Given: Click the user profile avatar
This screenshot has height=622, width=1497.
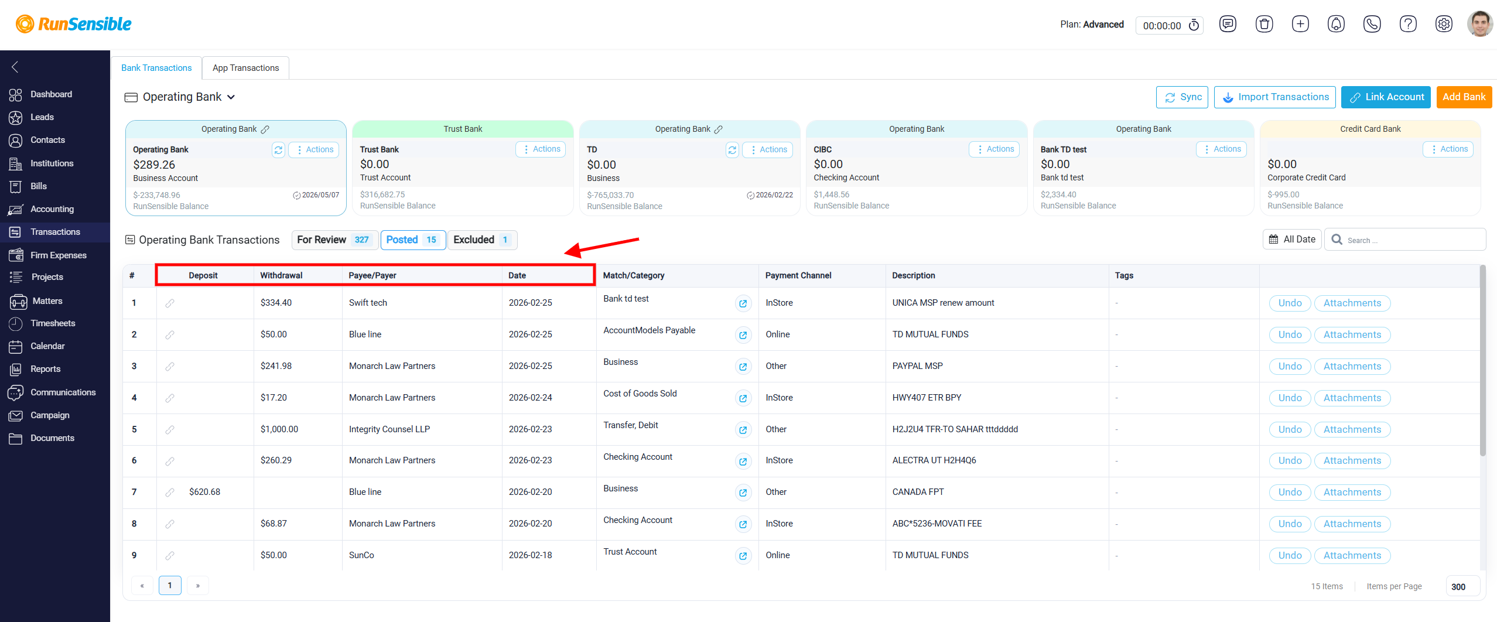Looking at the screenshot, I should point(1479,24).
